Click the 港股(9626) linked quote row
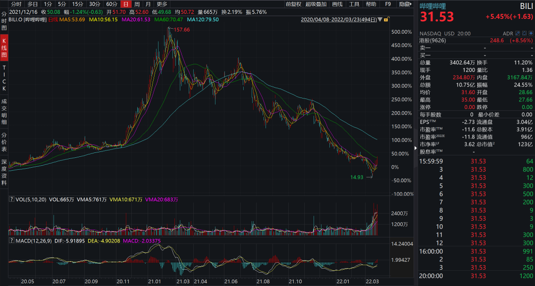This screenshot has height=286, width=535. [x=476, y=41]
